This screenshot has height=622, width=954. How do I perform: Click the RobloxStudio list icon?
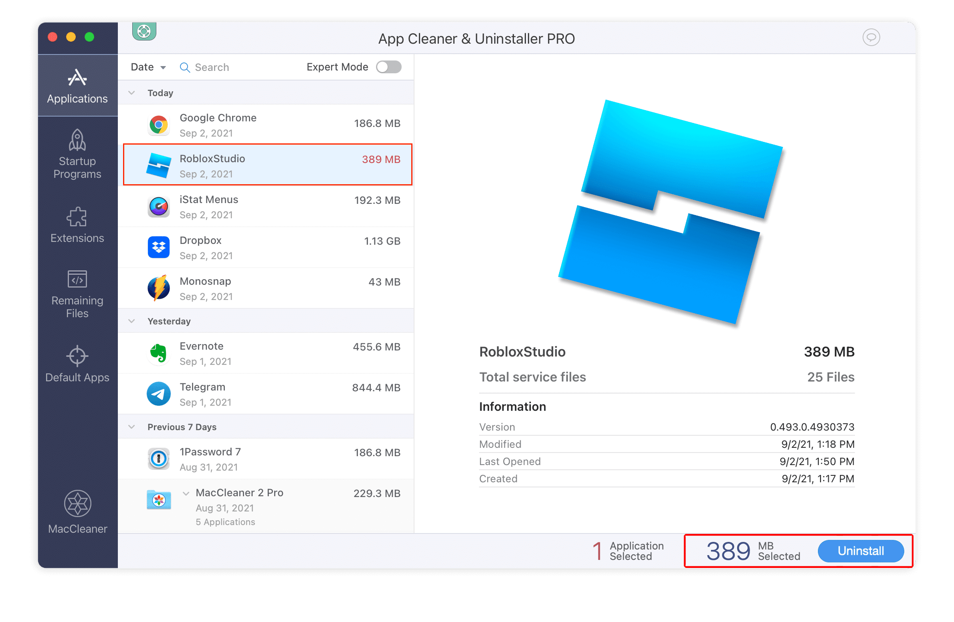(x=159, y=165)
